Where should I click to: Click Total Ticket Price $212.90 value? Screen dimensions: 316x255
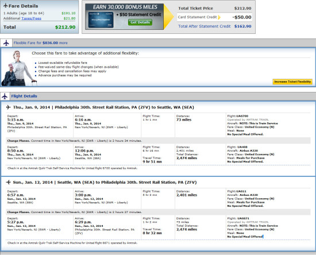click(x=242, y=8)
